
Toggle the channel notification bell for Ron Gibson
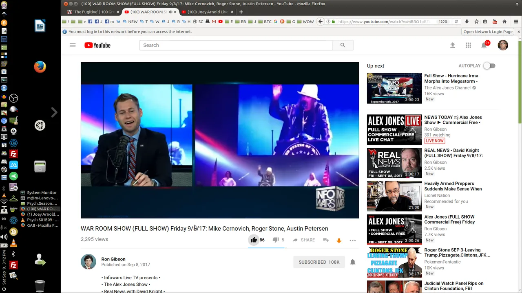point(353,262)
